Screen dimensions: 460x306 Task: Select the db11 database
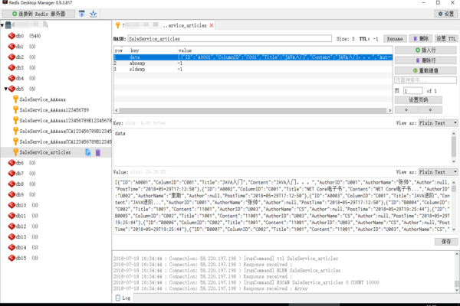[x=23, y=216]
